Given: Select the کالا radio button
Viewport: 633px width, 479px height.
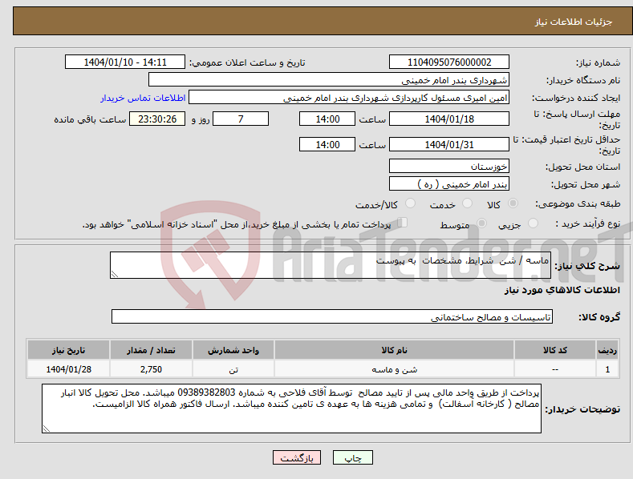Looking at the screenshot, I should click(513, 203).
